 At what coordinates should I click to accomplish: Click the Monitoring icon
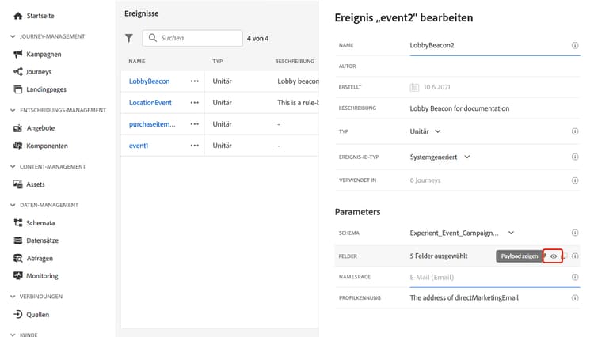(17, 276)
